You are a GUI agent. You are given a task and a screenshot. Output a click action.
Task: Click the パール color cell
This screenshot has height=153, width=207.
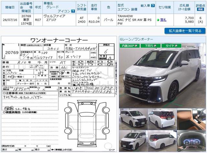coord(109,20)
